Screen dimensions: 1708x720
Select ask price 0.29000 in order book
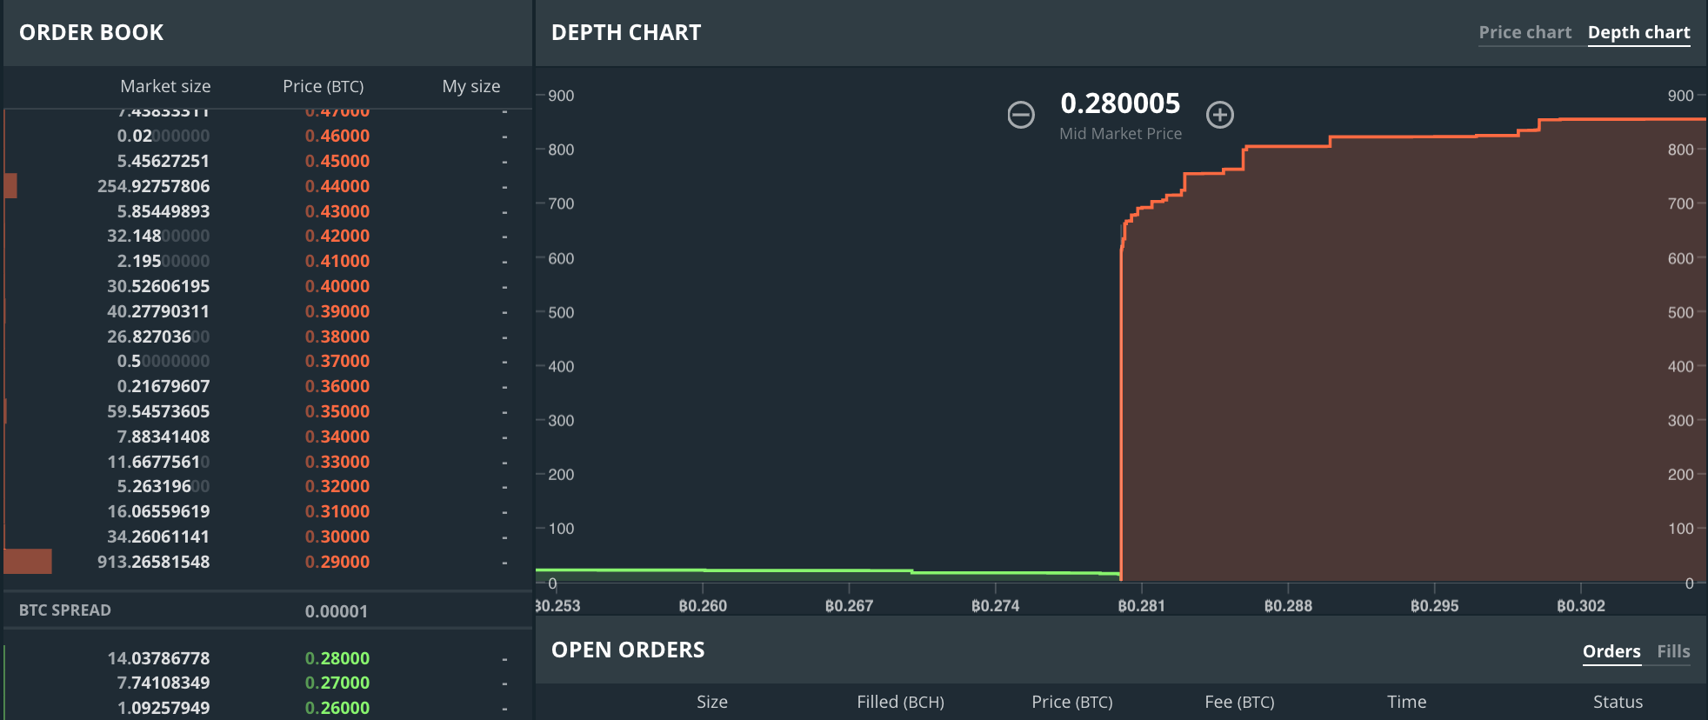tap(337, 562)
